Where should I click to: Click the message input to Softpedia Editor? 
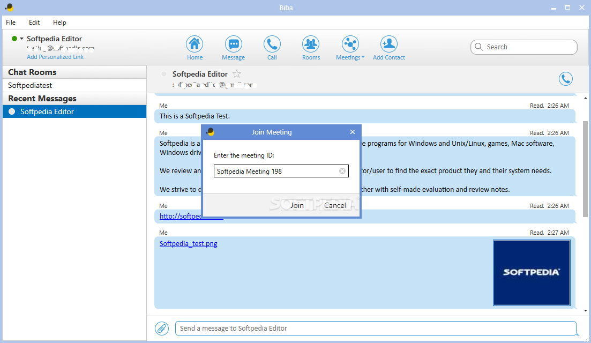click(x=376, y=329)
